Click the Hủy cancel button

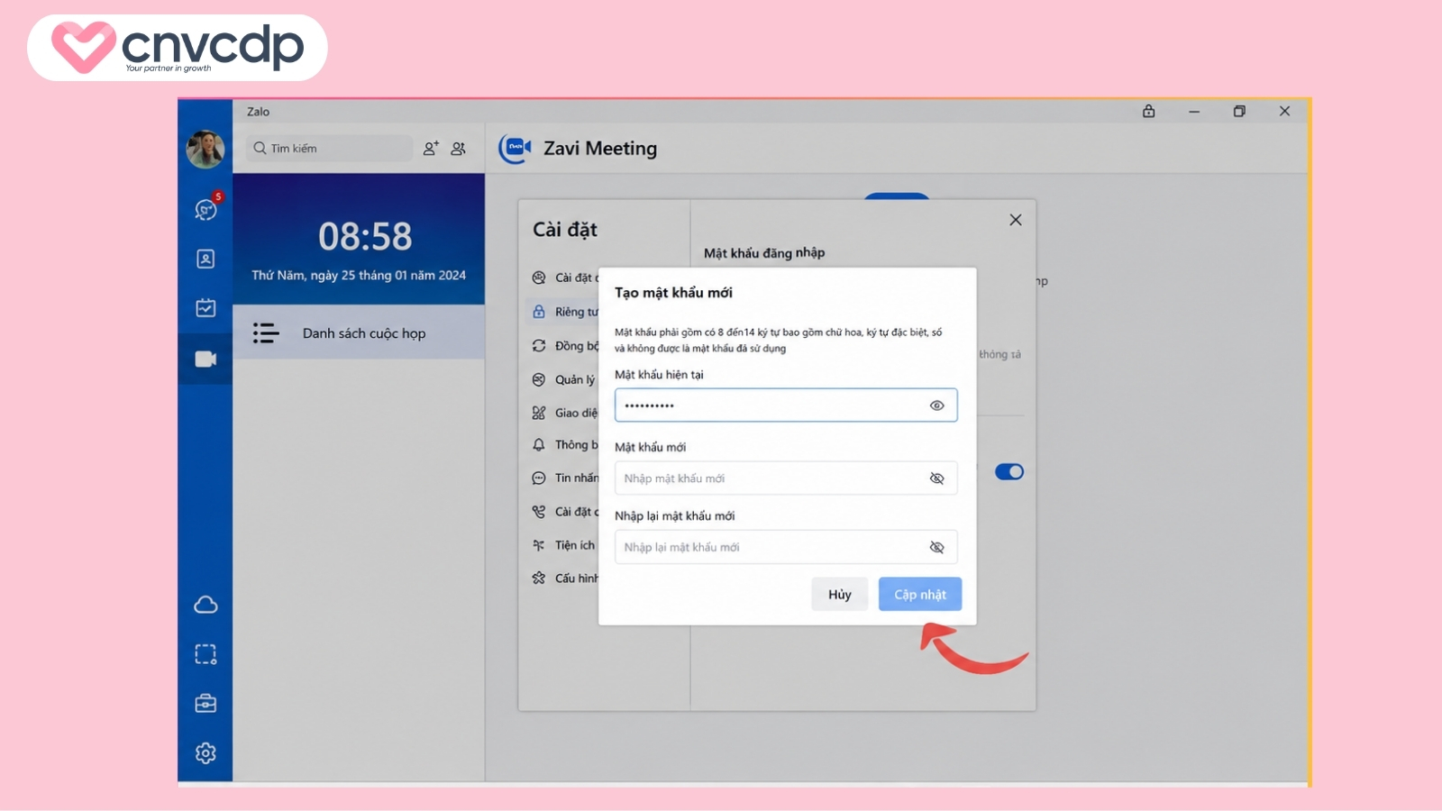[839, 594]
